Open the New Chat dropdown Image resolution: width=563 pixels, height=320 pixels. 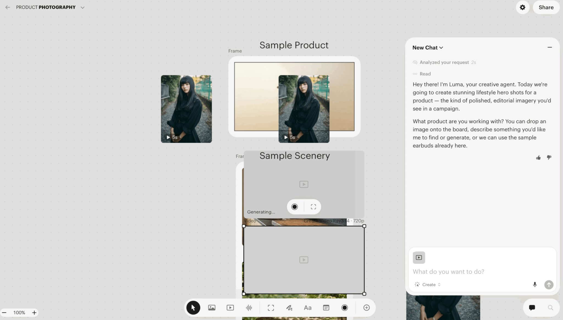pyautogui.click(x=427, y=48)
